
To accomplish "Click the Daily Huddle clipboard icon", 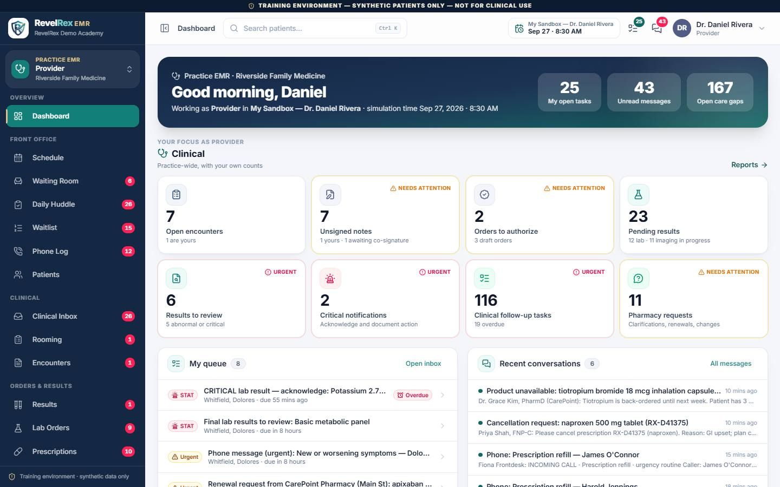I will click(18, 205).
